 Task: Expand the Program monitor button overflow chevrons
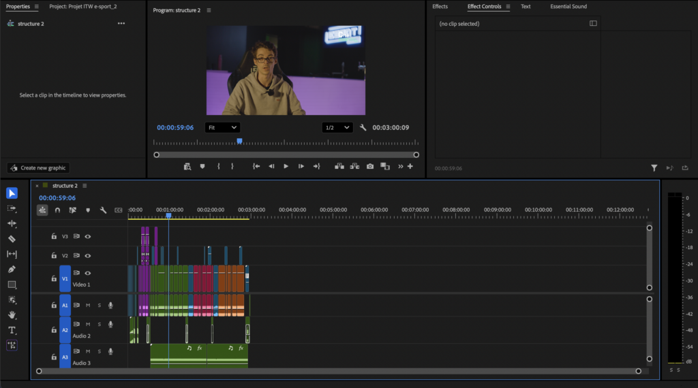coord(401,166)
